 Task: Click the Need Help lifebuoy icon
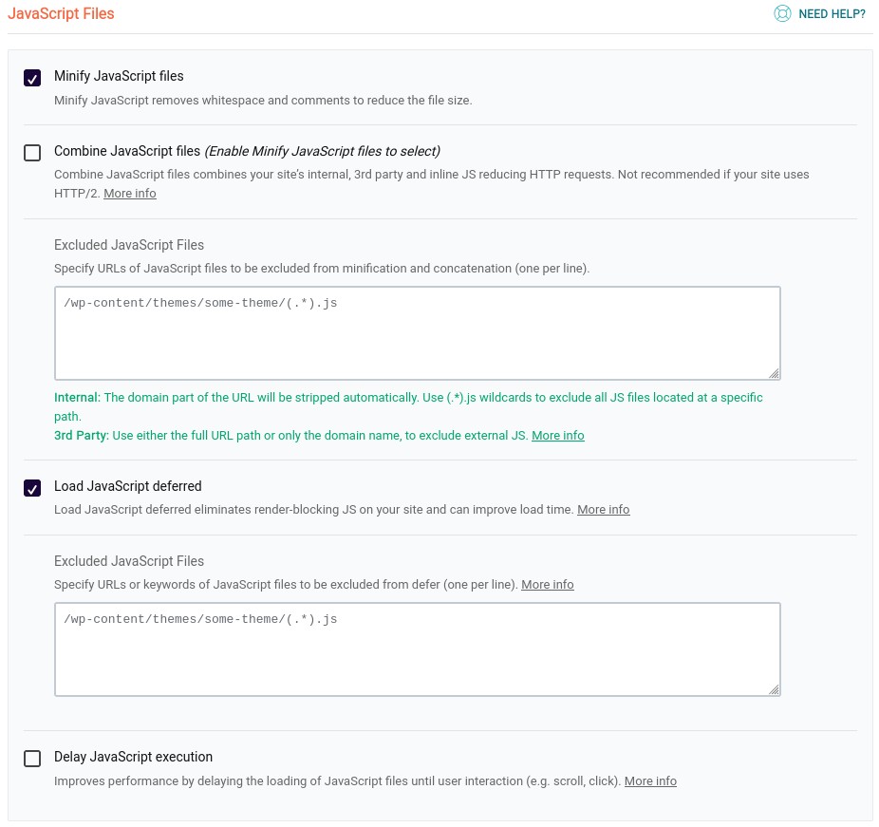click(782, 13)
